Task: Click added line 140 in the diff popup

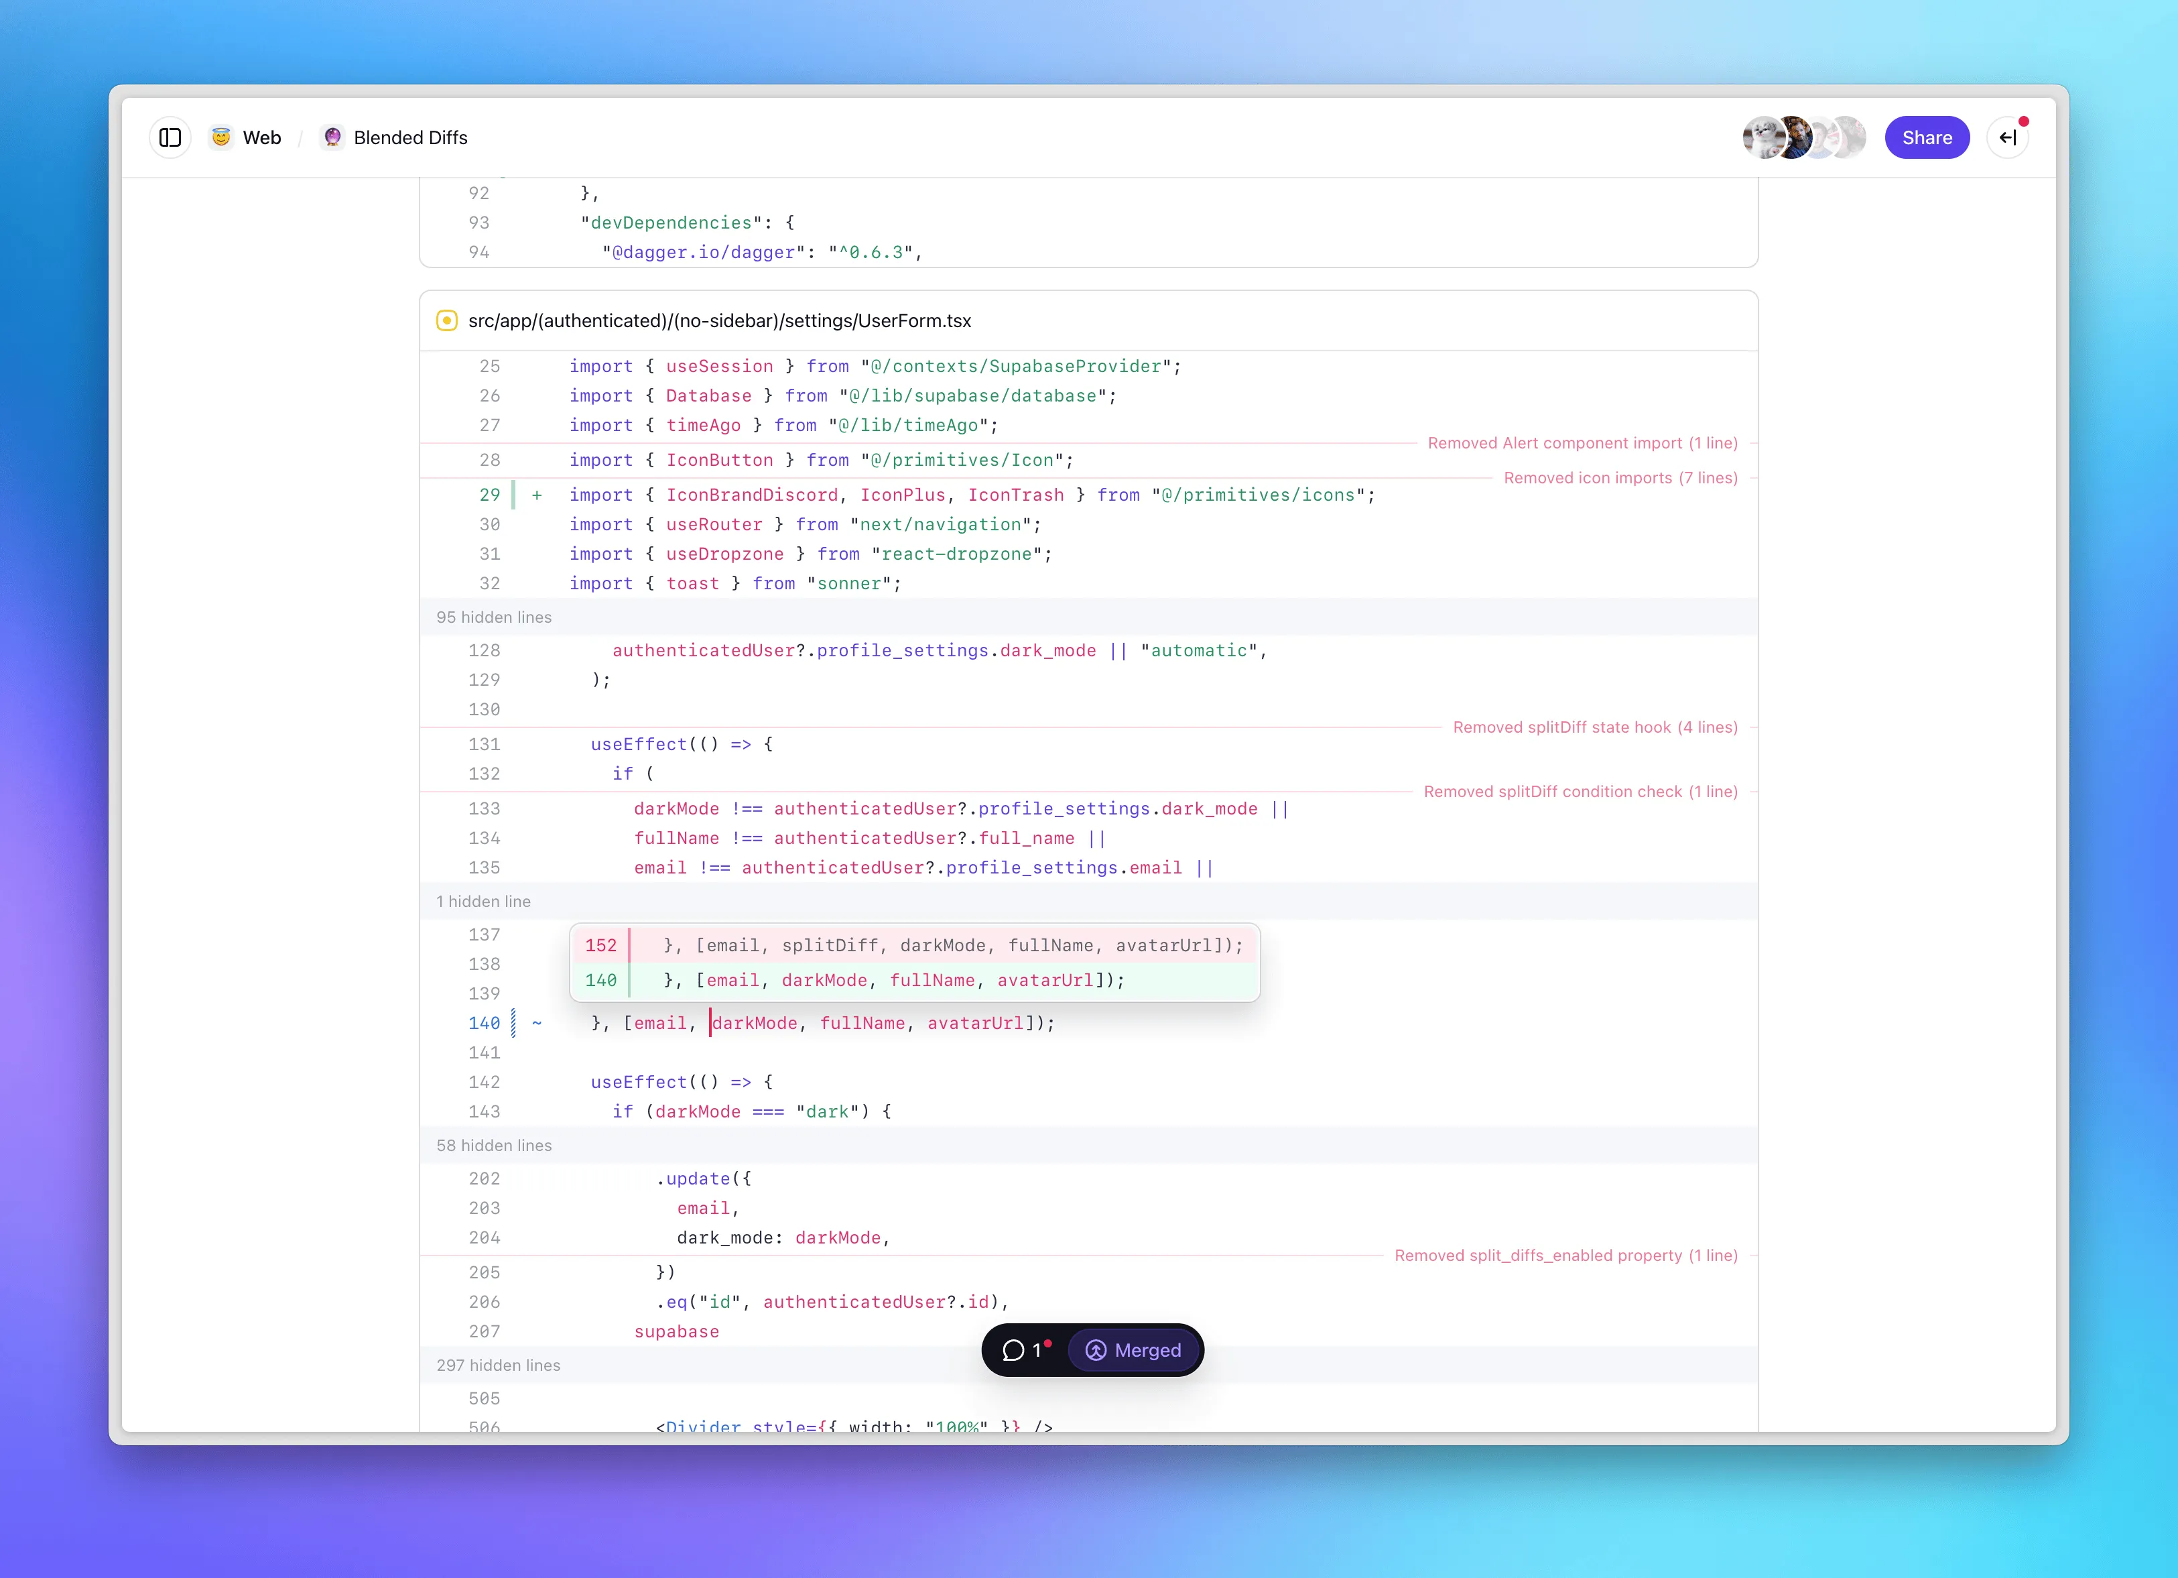Action: [x=914, y=981]
